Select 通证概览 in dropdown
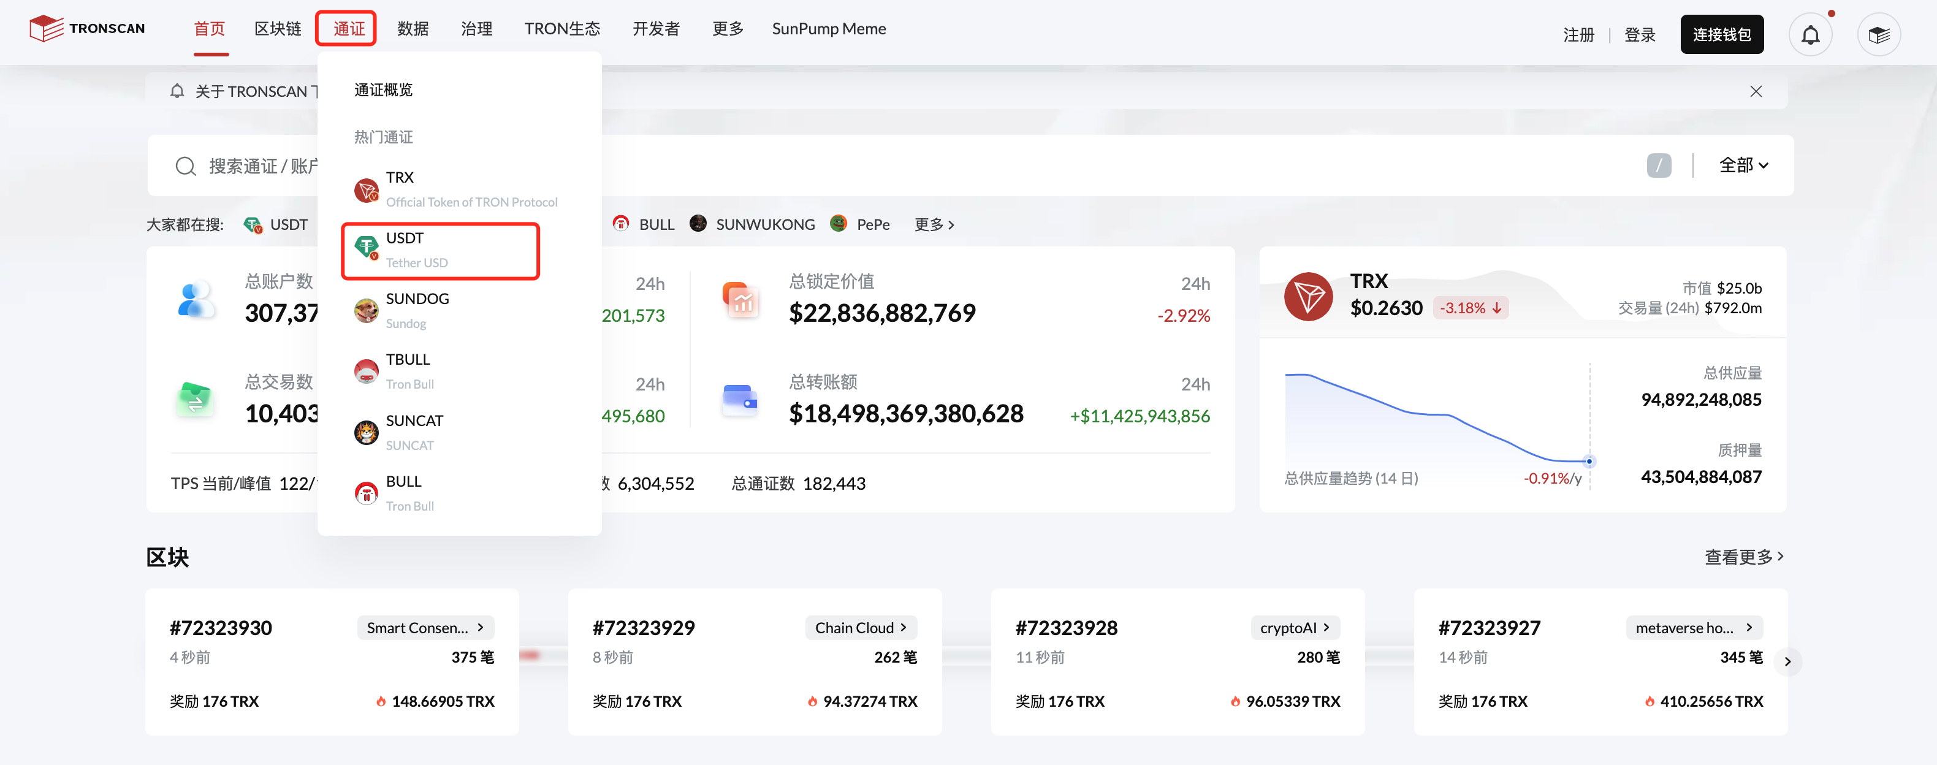 (384, 89)
